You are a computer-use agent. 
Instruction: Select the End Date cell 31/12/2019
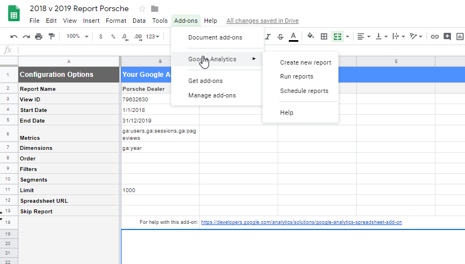160,121
